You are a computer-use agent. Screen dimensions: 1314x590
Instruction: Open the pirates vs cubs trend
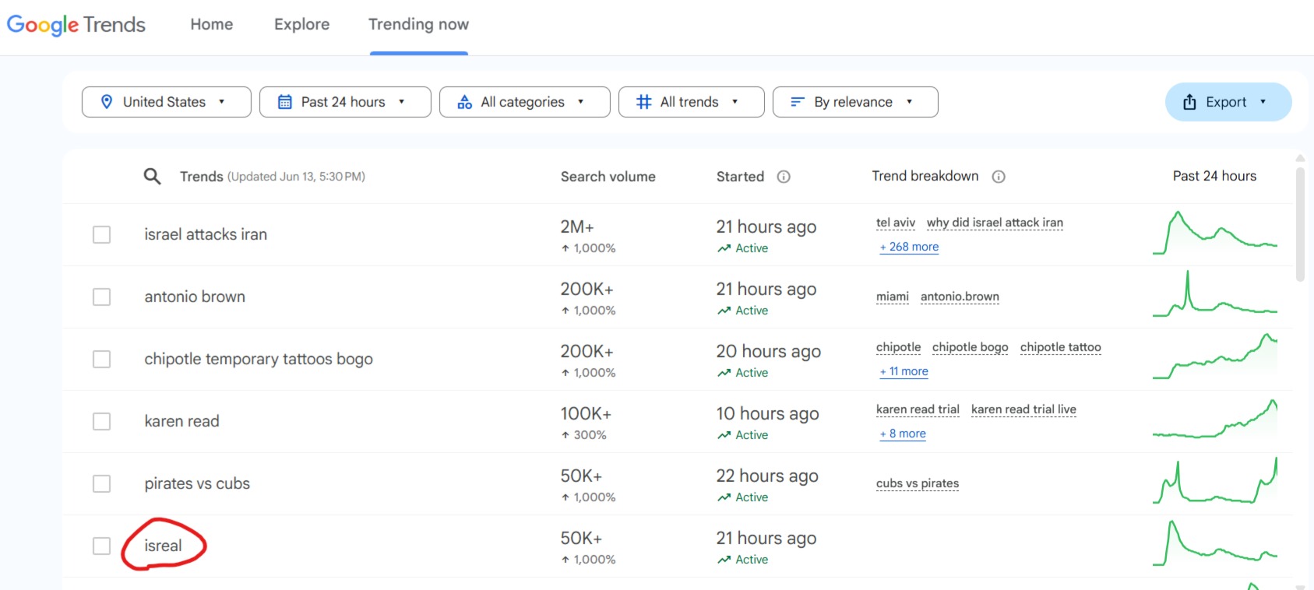click(x=197, y=483)
